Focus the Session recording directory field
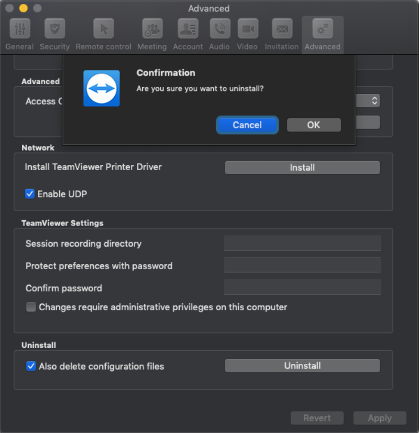 (302, 244)
